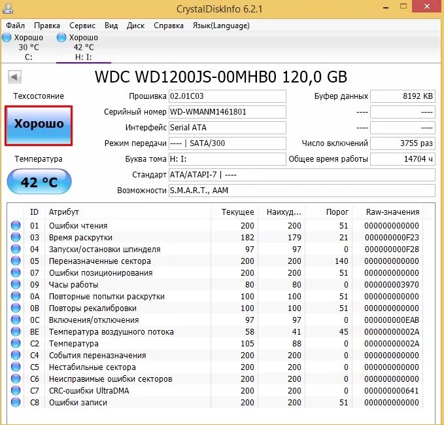Select the Время раскрутки attribute name
The image size is (444, 425).
point(80,238)
